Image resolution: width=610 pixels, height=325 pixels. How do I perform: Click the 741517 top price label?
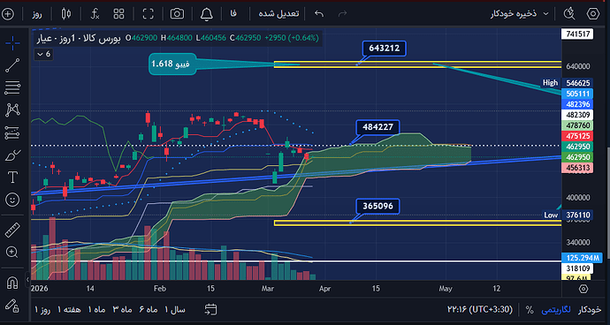(577, 34)
